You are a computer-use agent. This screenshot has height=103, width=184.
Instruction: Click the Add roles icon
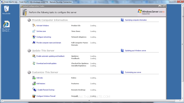(34, 78)
